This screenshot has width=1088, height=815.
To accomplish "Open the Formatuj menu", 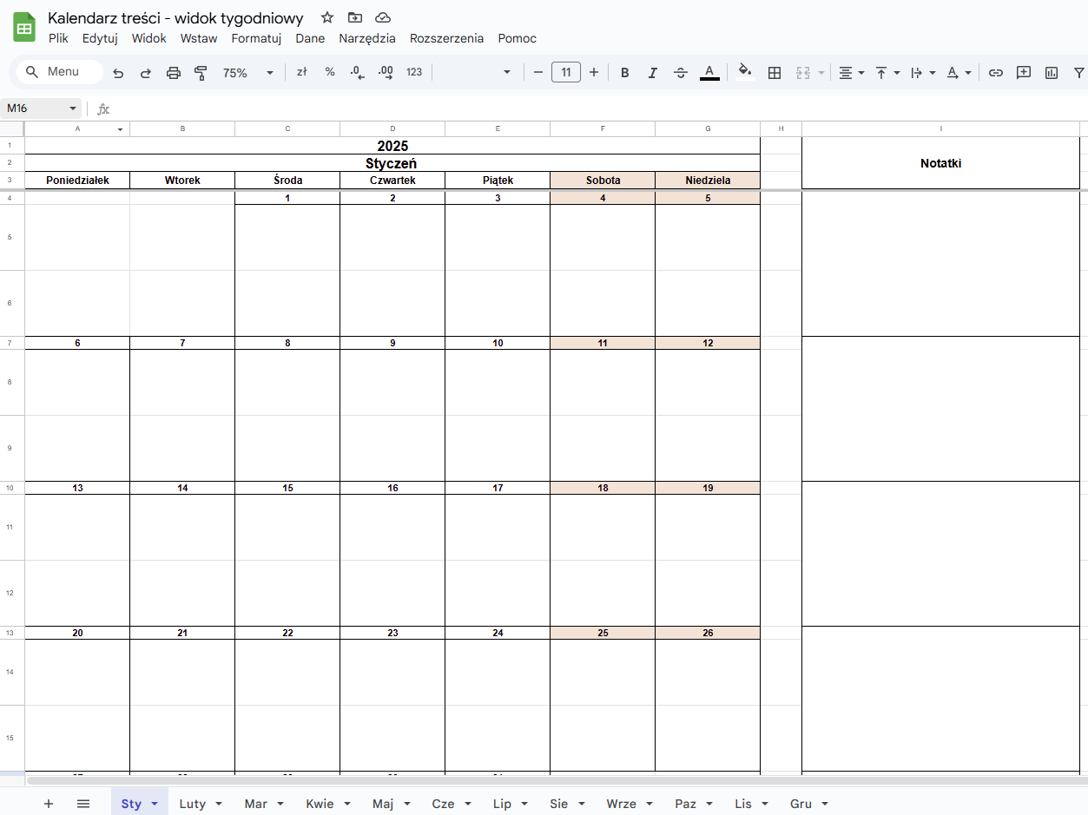I will [x=256, y=38].
